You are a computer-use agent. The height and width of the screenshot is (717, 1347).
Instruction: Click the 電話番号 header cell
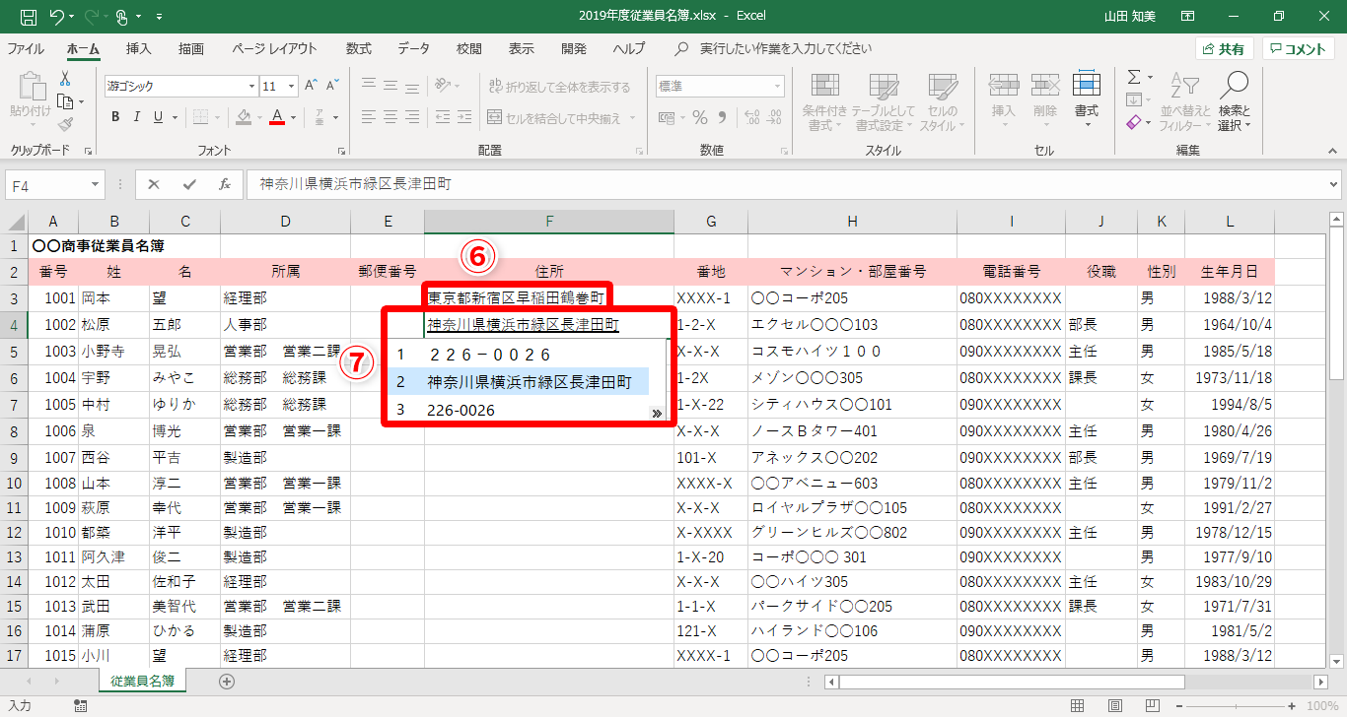[1011, 272]
